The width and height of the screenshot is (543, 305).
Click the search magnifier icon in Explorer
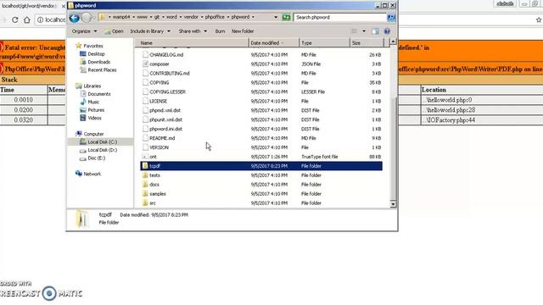coord(391,17)
